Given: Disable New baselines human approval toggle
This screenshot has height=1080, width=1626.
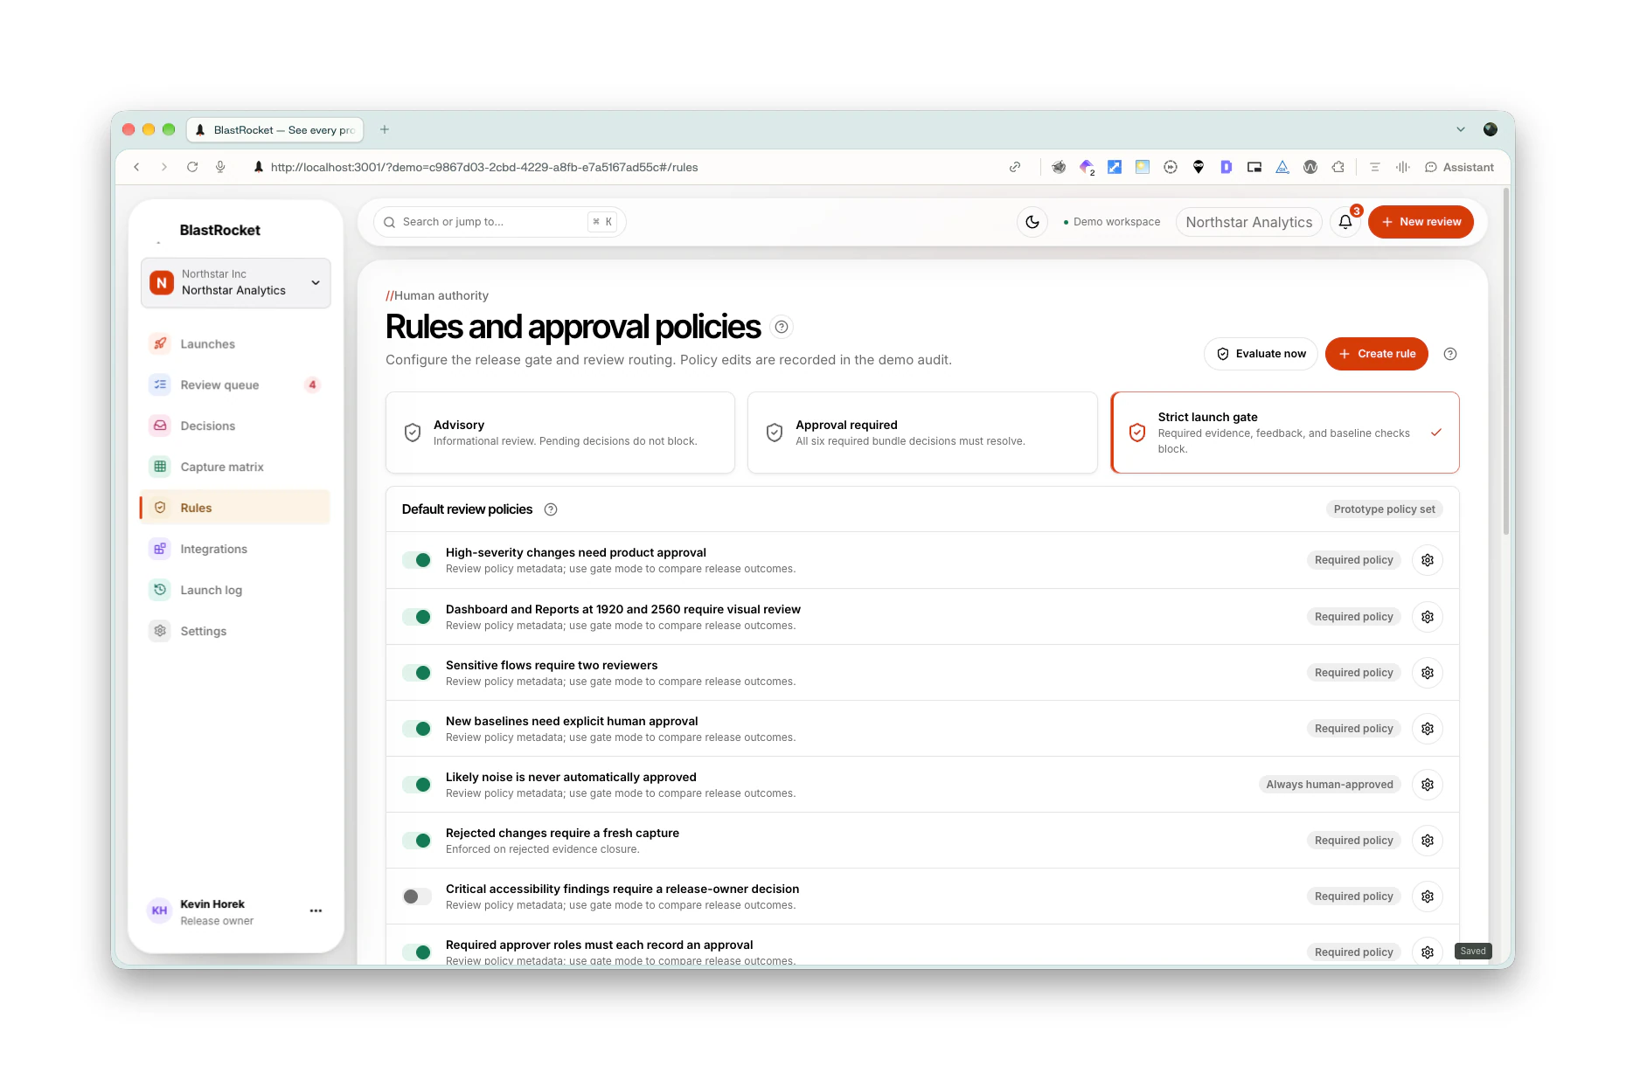Looking at the screenshot, I should click(x=417, y=729).
